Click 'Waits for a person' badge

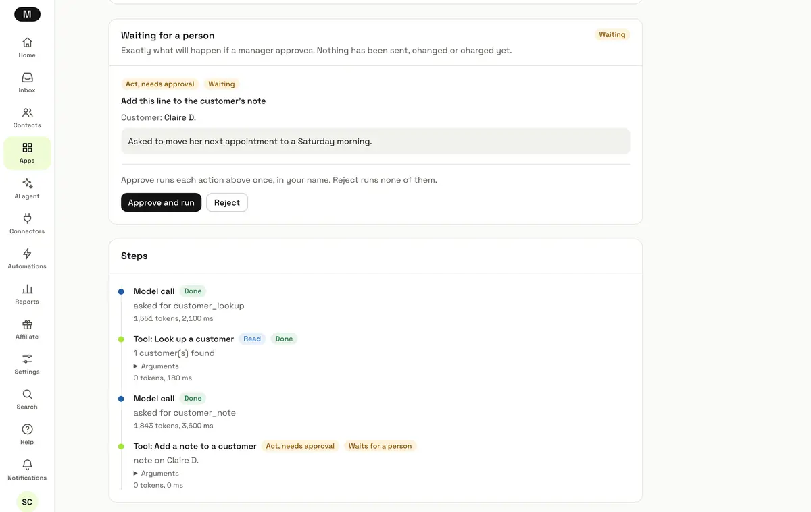point(380,446)
